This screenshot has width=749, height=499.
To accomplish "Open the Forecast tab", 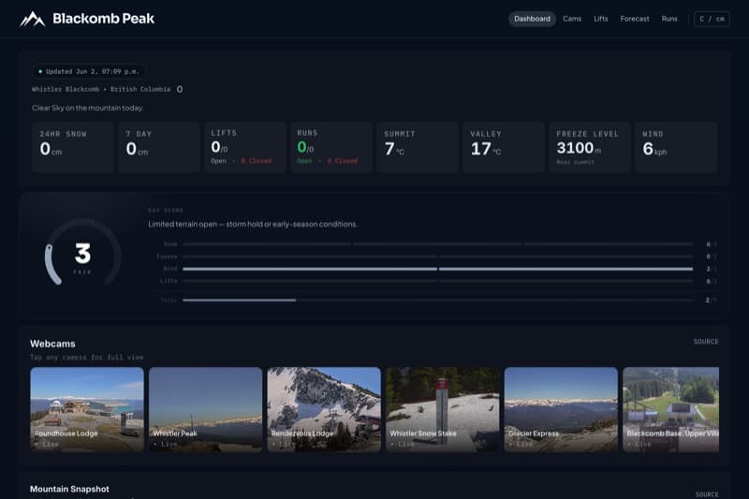I will click(635, 19).
